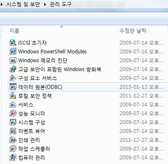Click the 2013-01-12 date of 데이터 원본(ODBC)

(141, 87)
